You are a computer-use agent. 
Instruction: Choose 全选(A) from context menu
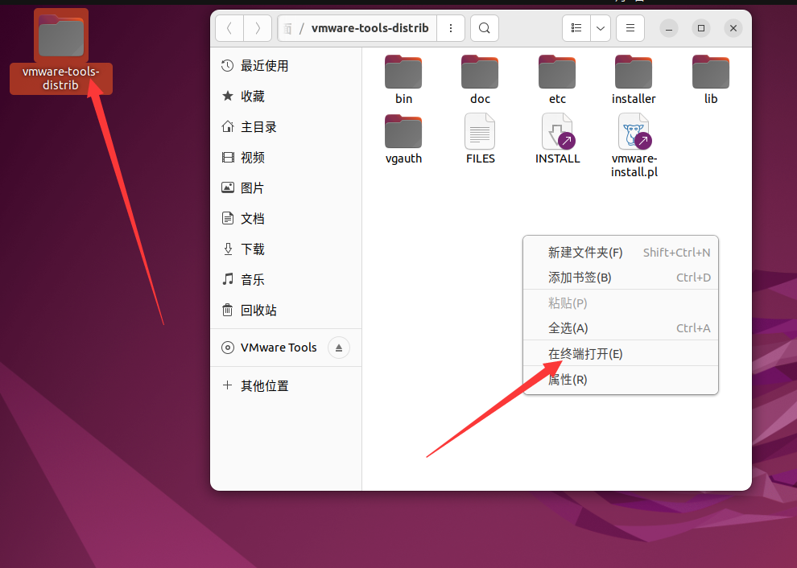pyautogui.click(x=621, y=328)
